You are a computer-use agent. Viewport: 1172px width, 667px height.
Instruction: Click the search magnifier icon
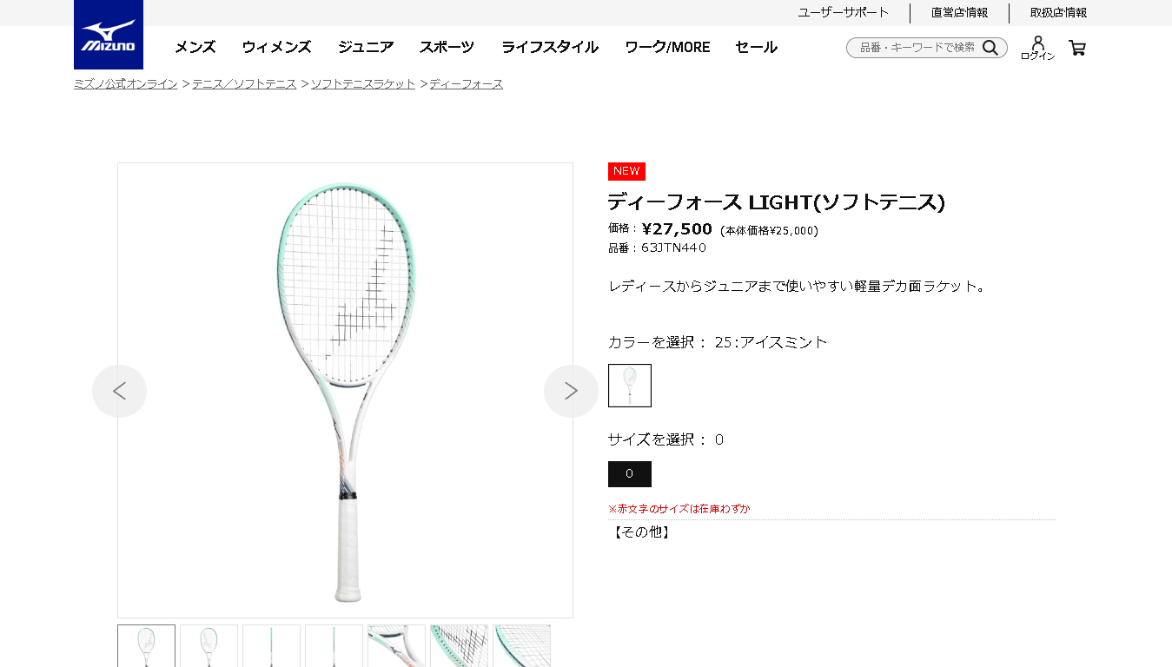point(990,48)
